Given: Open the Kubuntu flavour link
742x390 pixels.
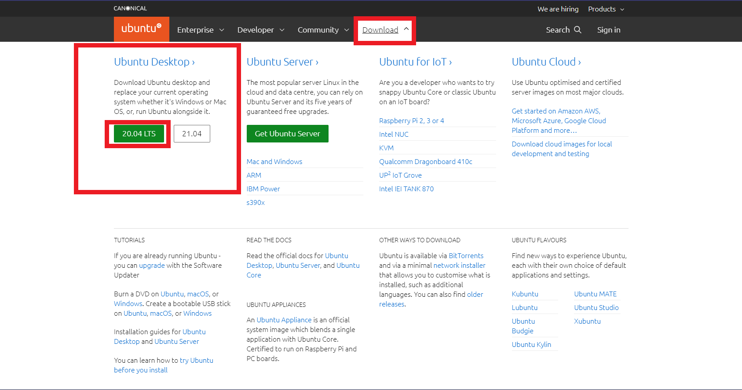Looking at the screenshot, I should pyautogui.click(x=525, y=294).
